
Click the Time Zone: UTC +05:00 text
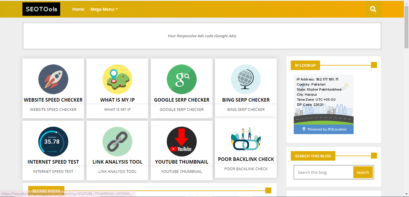click(x=316, y=100)
